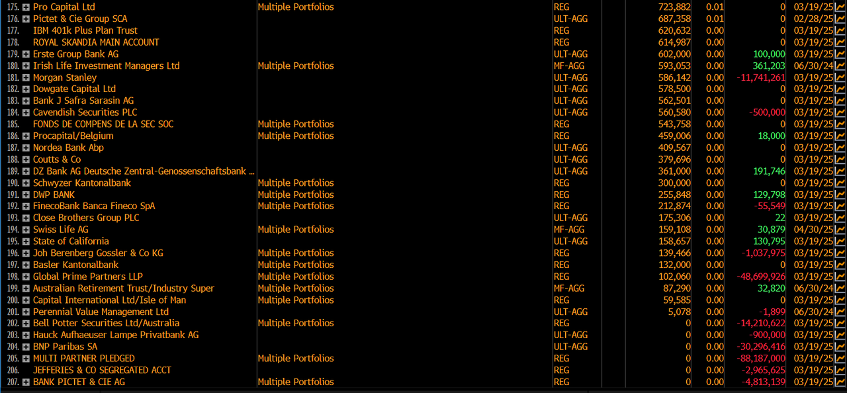The width and height of the screenshot is (847, 393).
Task: Expand the Joh Berenberg Gossler & Co KG row
Action: (26, 253)
